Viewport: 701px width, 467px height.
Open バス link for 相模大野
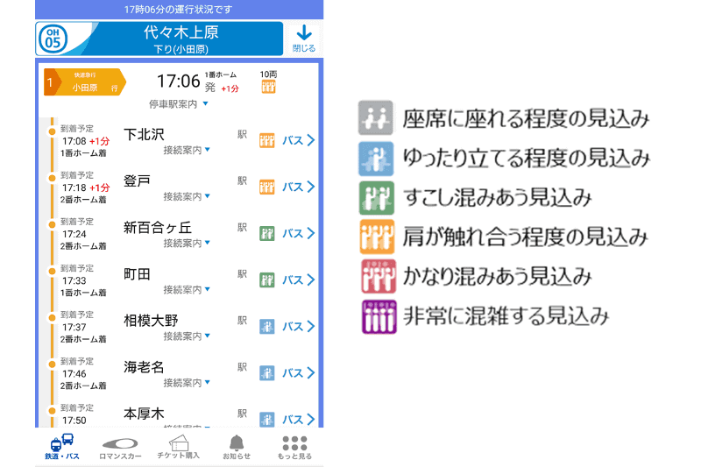click(298, 327)
